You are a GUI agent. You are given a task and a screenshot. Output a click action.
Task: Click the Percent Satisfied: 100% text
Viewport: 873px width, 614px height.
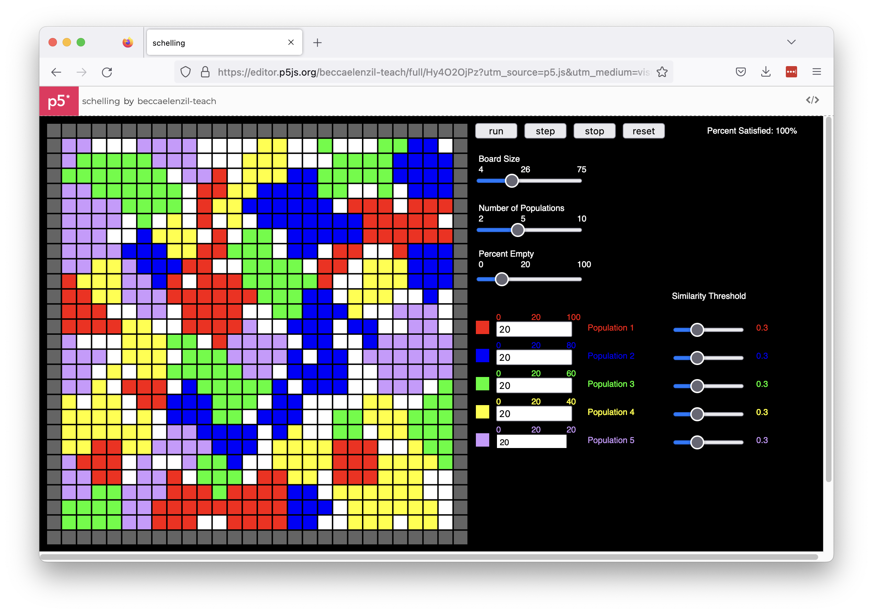click(752, 131)
